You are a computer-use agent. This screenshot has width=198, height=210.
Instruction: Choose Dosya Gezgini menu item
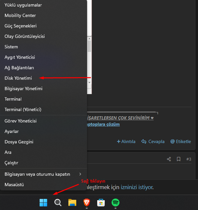(x=44, y=142)
